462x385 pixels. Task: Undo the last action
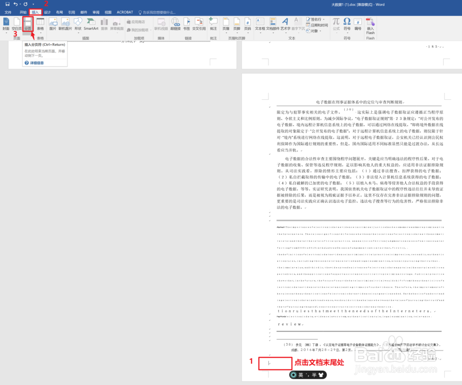[15, 4]
